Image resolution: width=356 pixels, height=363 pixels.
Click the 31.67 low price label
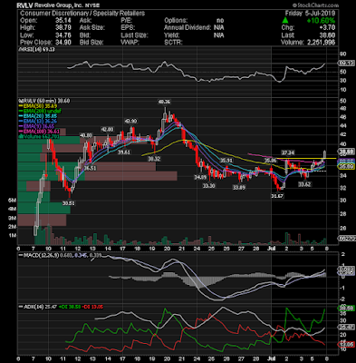pyautogui.click(x=277, y=196)
